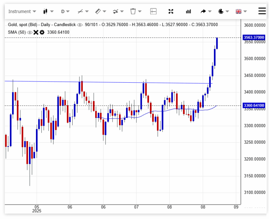The width and height of the screenshot is (269, 219).
Task: Toggle visibility of Gold candlestick series
Action: click(80, 25)
